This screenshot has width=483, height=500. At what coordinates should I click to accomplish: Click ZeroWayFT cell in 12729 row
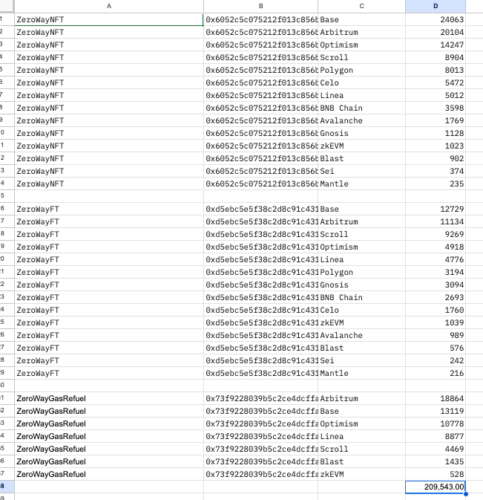tap(109, 210)
